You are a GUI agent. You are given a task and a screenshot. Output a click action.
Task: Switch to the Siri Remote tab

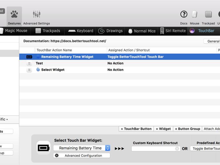point(173,31)
